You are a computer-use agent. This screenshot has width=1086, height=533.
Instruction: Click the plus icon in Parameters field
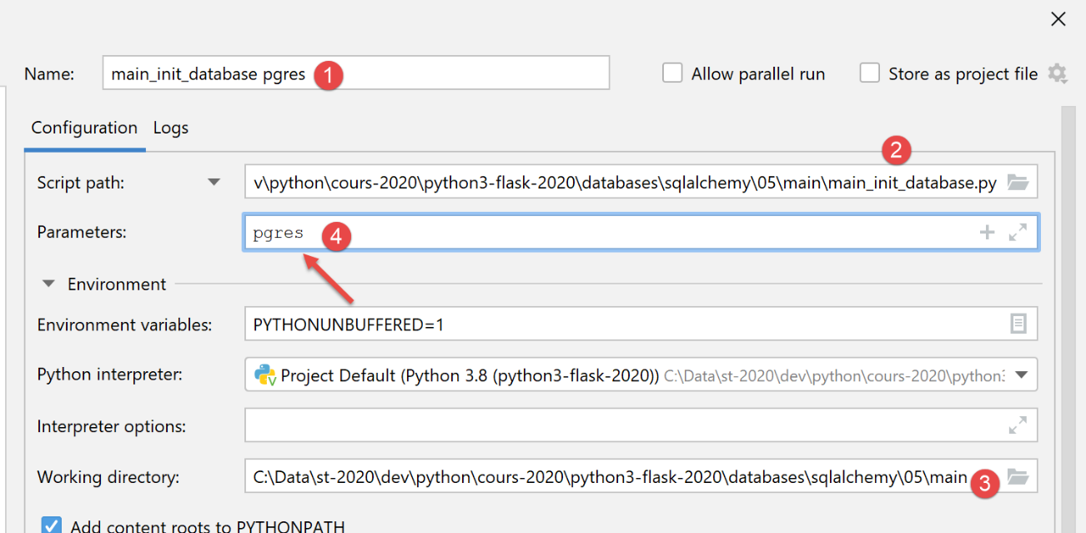pyautogui.click(x=987, y=233)
